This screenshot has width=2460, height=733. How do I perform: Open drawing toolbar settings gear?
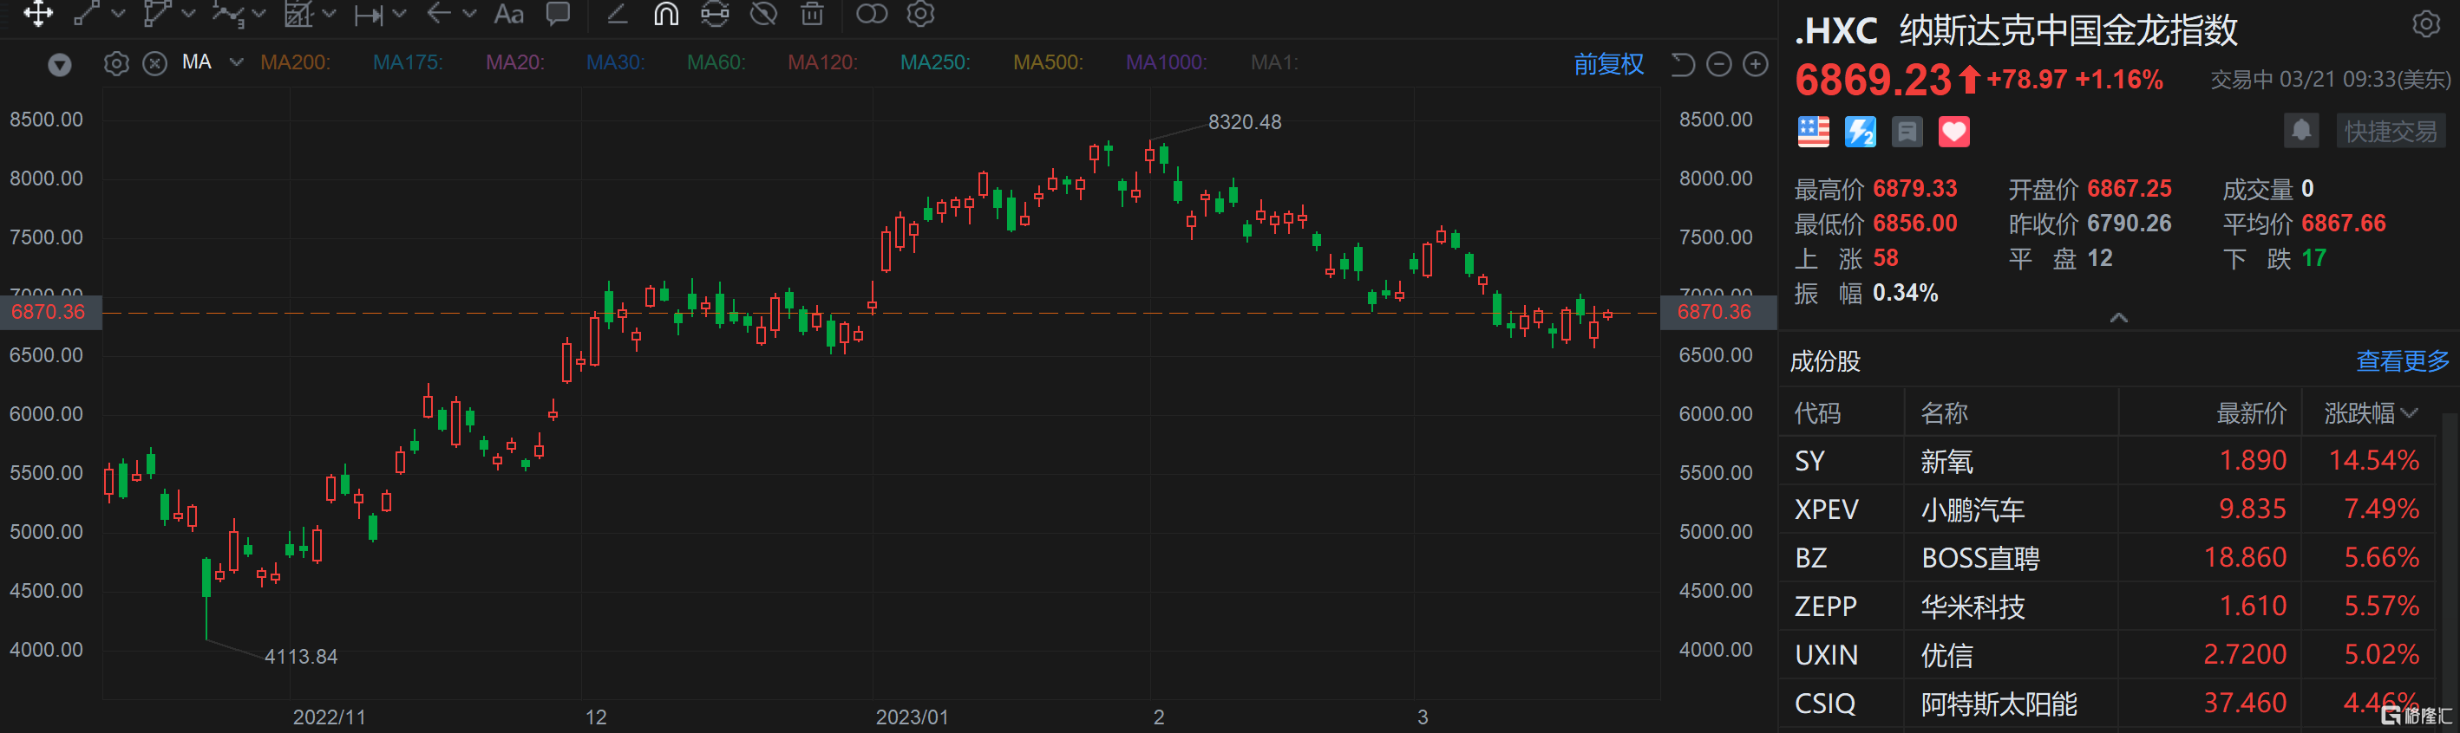(920, 13)
